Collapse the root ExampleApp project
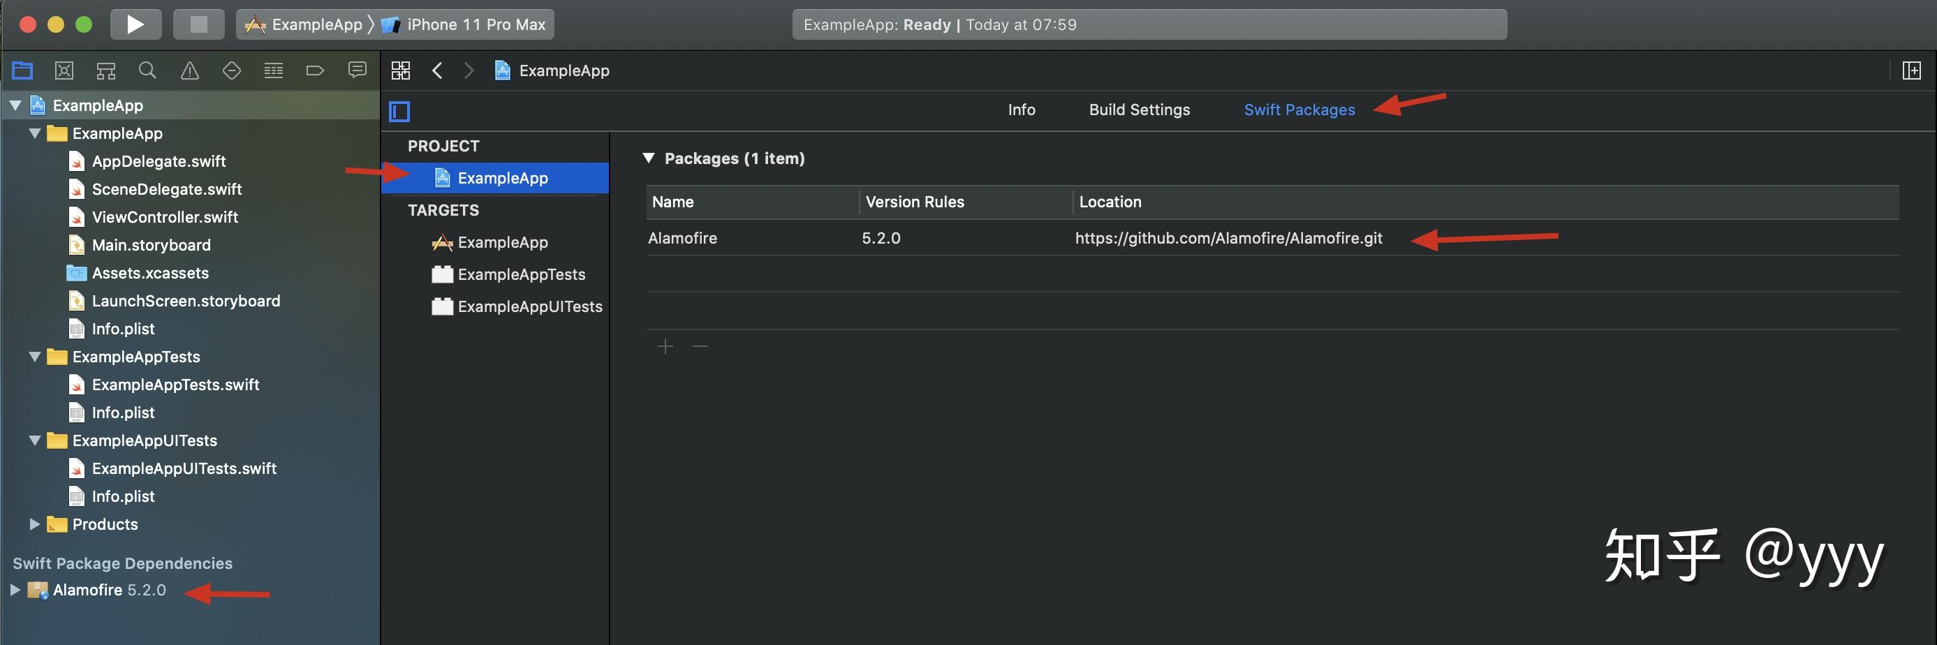This screenshot has width=1937, height=645. [x=15, y=105]
